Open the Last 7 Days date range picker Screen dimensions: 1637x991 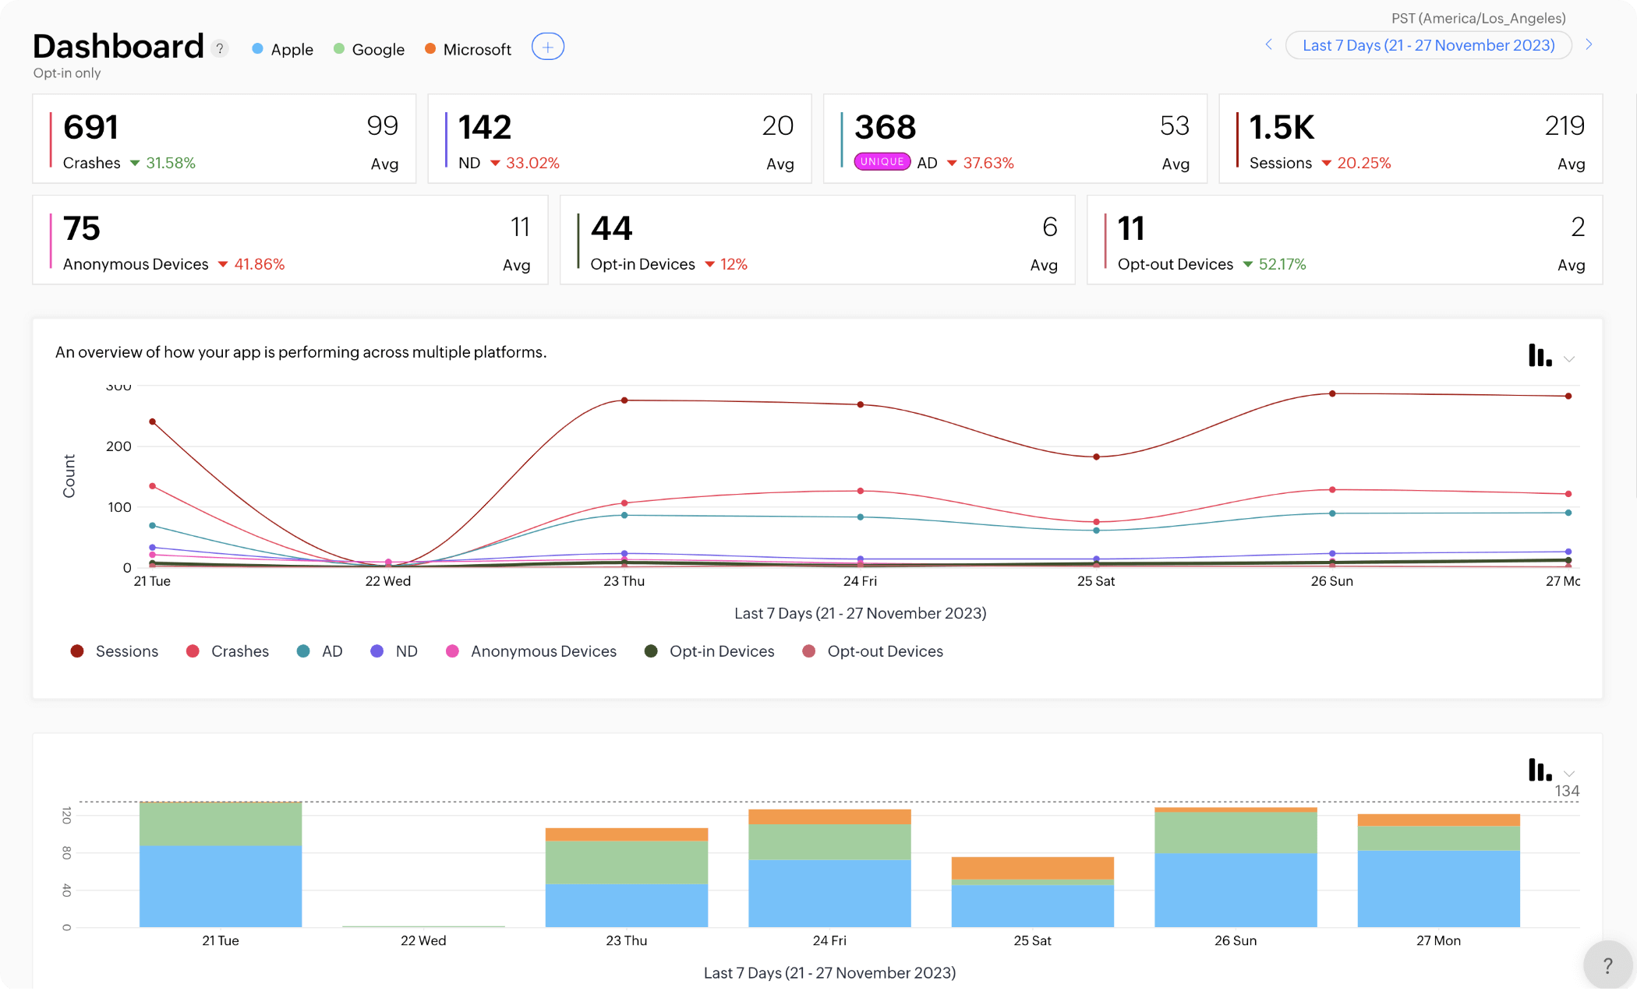tap(1428, 45)
